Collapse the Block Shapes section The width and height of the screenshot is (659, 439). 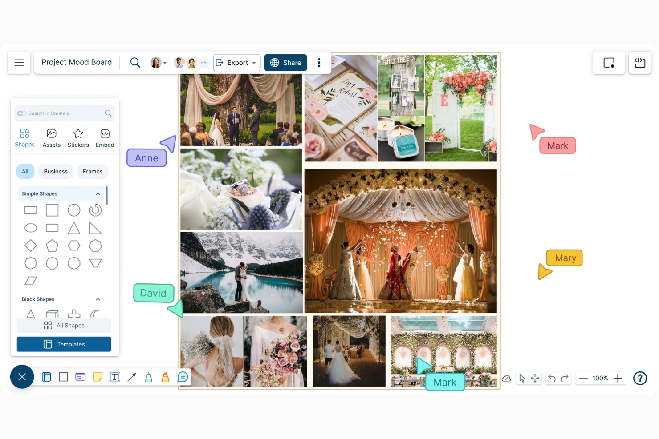tap(98, 299)
